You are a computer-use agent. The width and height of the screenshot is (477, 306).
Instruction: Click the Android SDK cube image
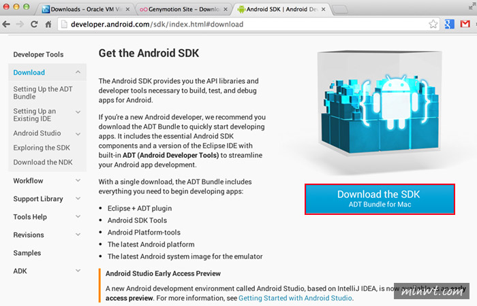click(380, 103)
